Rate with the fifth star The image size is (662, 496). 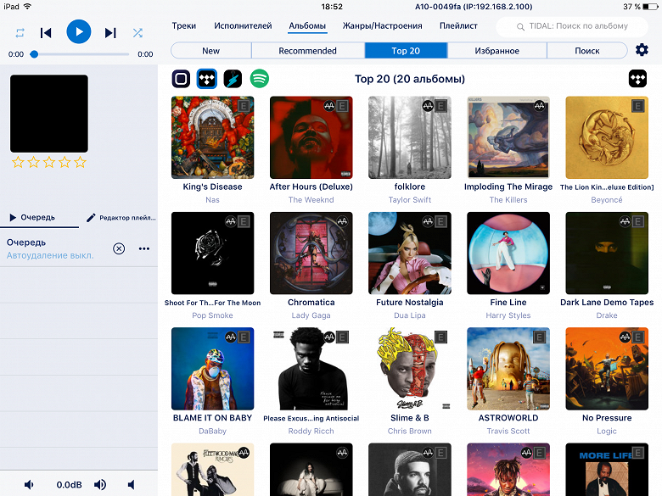tap(81, 163)
